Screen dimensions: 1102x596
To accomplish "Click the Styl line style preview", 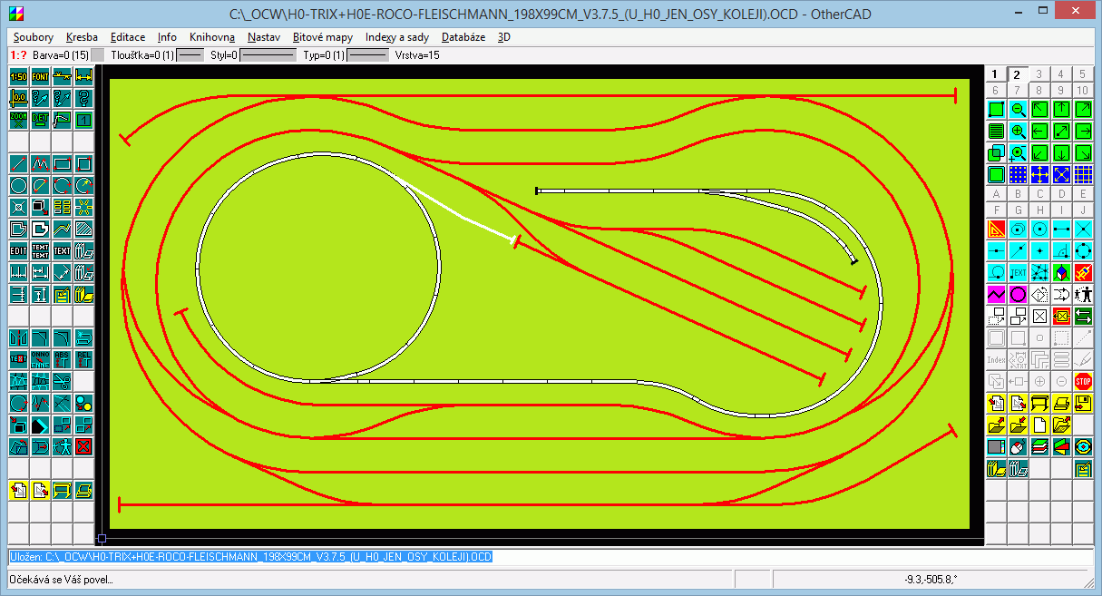I will coord(268,55).
